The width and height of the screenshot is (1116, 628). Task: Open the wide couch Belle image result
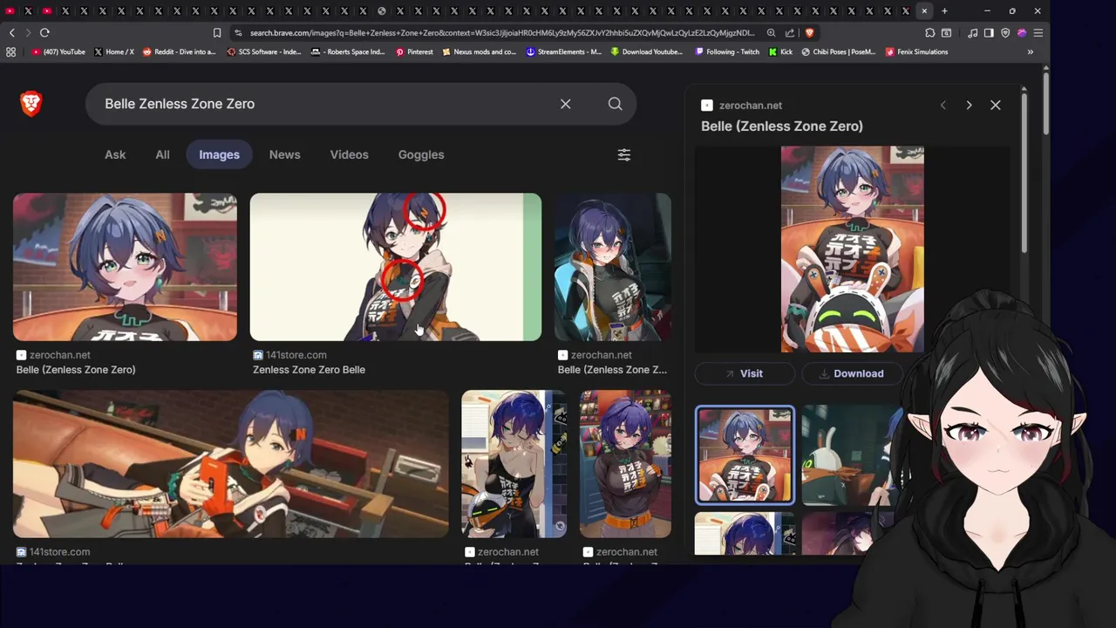coord(231,463)
